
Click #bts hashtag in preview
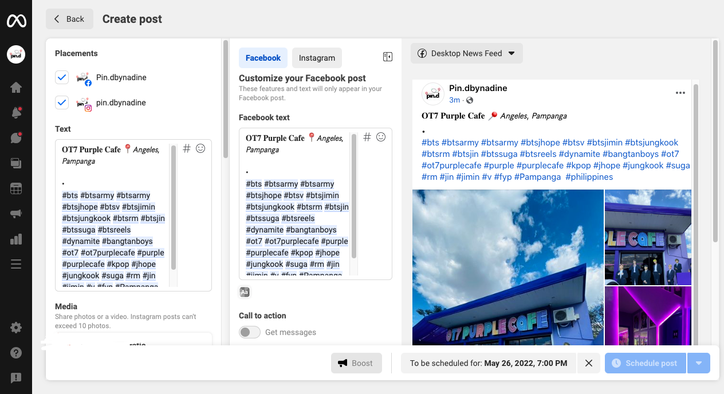430,143
